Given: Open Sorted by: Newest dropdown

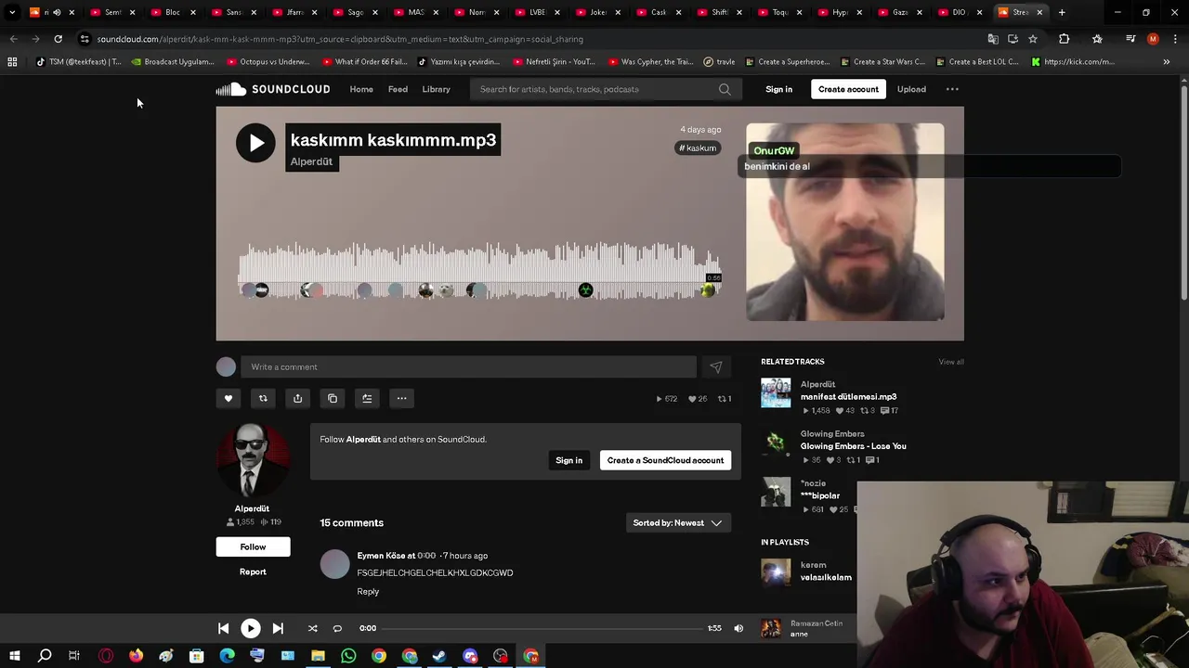Looking at the screenshot, I should [x=677, y=522].
